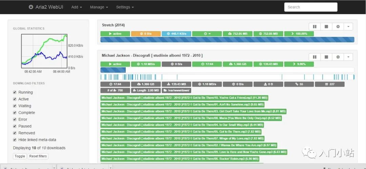This screenshot has width=366, height=169.
Task: Select file 06. Rockin' Robin.mp3
Action: click(x=180, y=159)
